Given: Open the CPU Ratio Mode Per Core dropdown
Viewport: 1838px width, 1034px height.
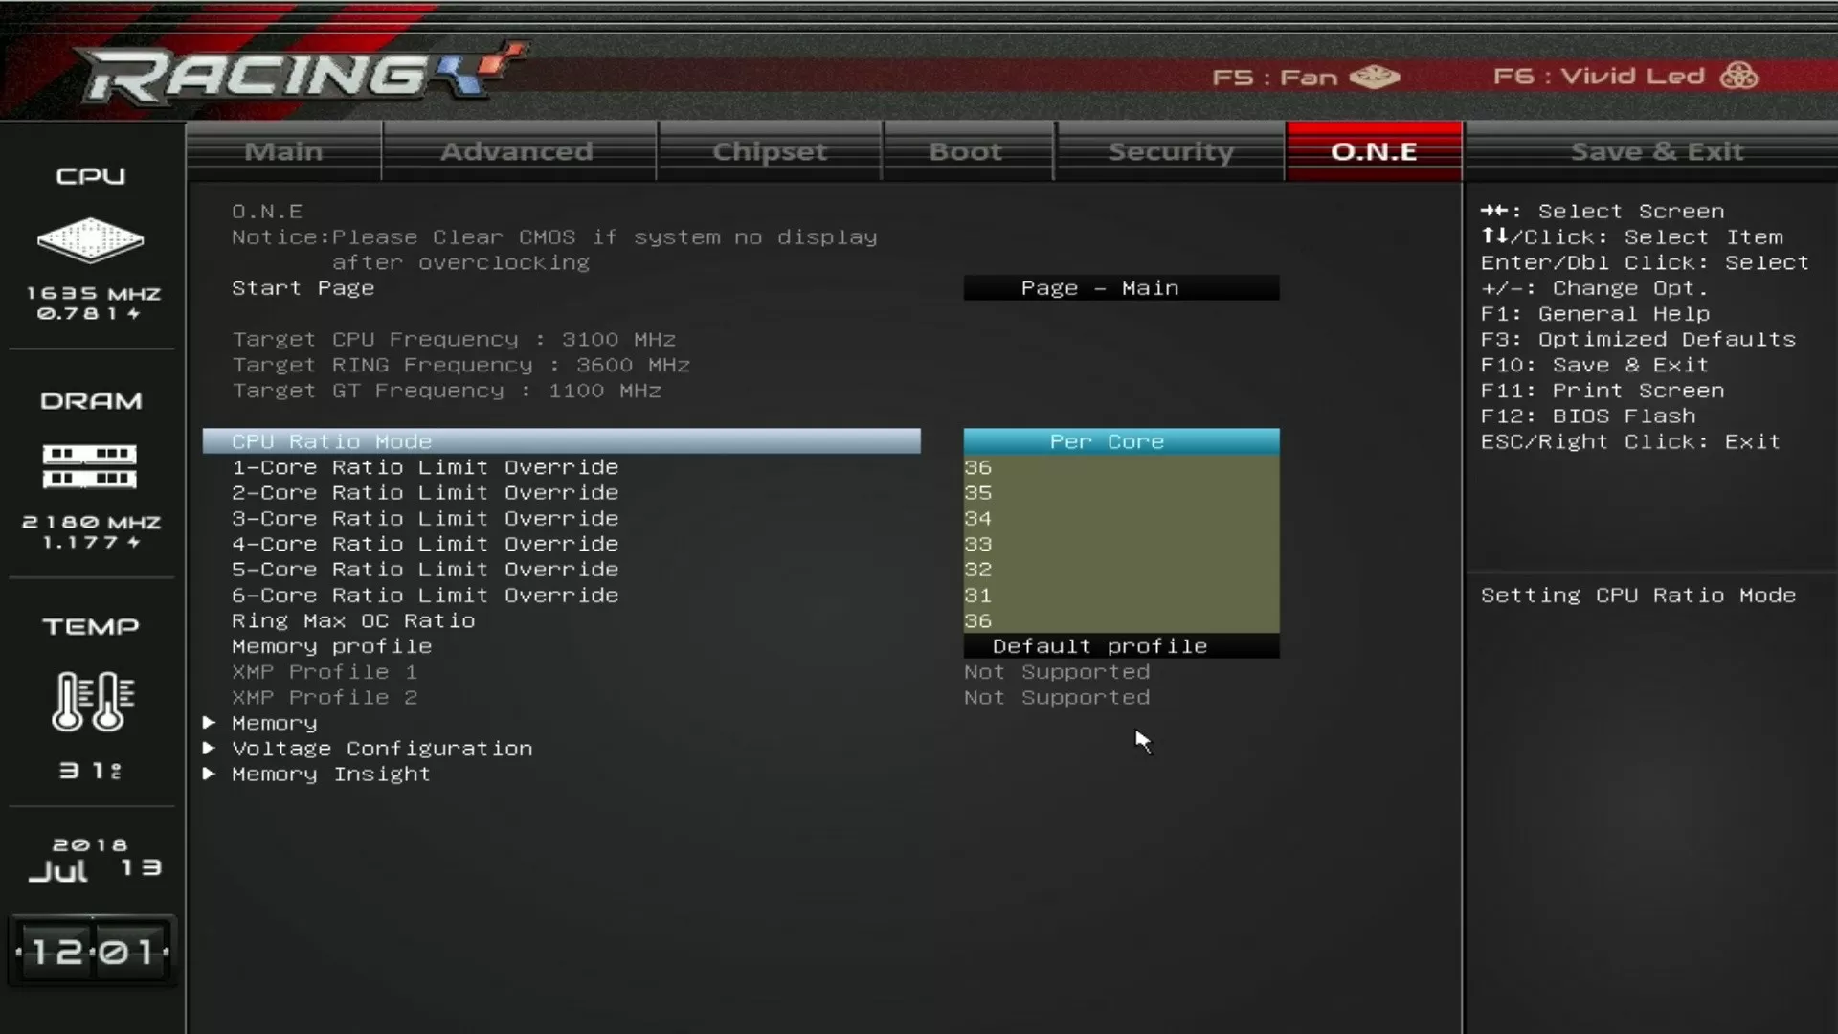Looking at the screenshot, I should (x=1120, y=441).
